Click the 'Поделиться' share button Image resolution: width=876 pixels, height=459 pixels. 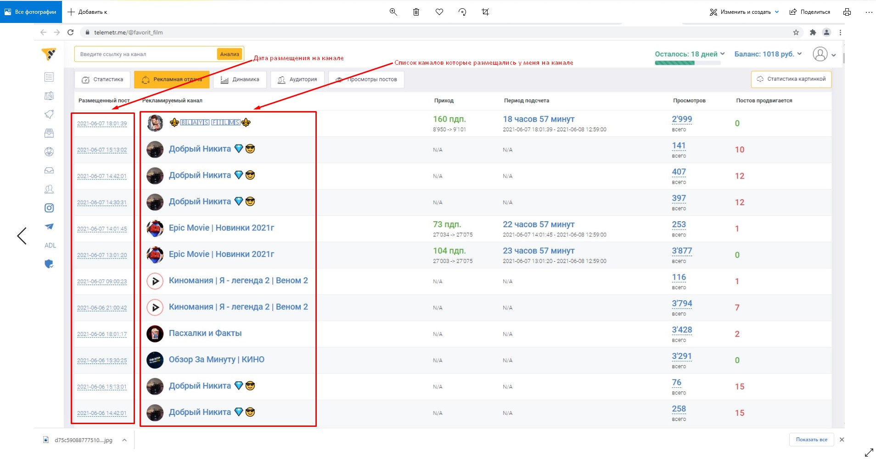tap(810, 12)
